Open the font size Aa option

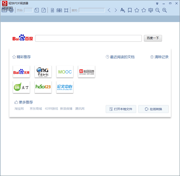123,10
